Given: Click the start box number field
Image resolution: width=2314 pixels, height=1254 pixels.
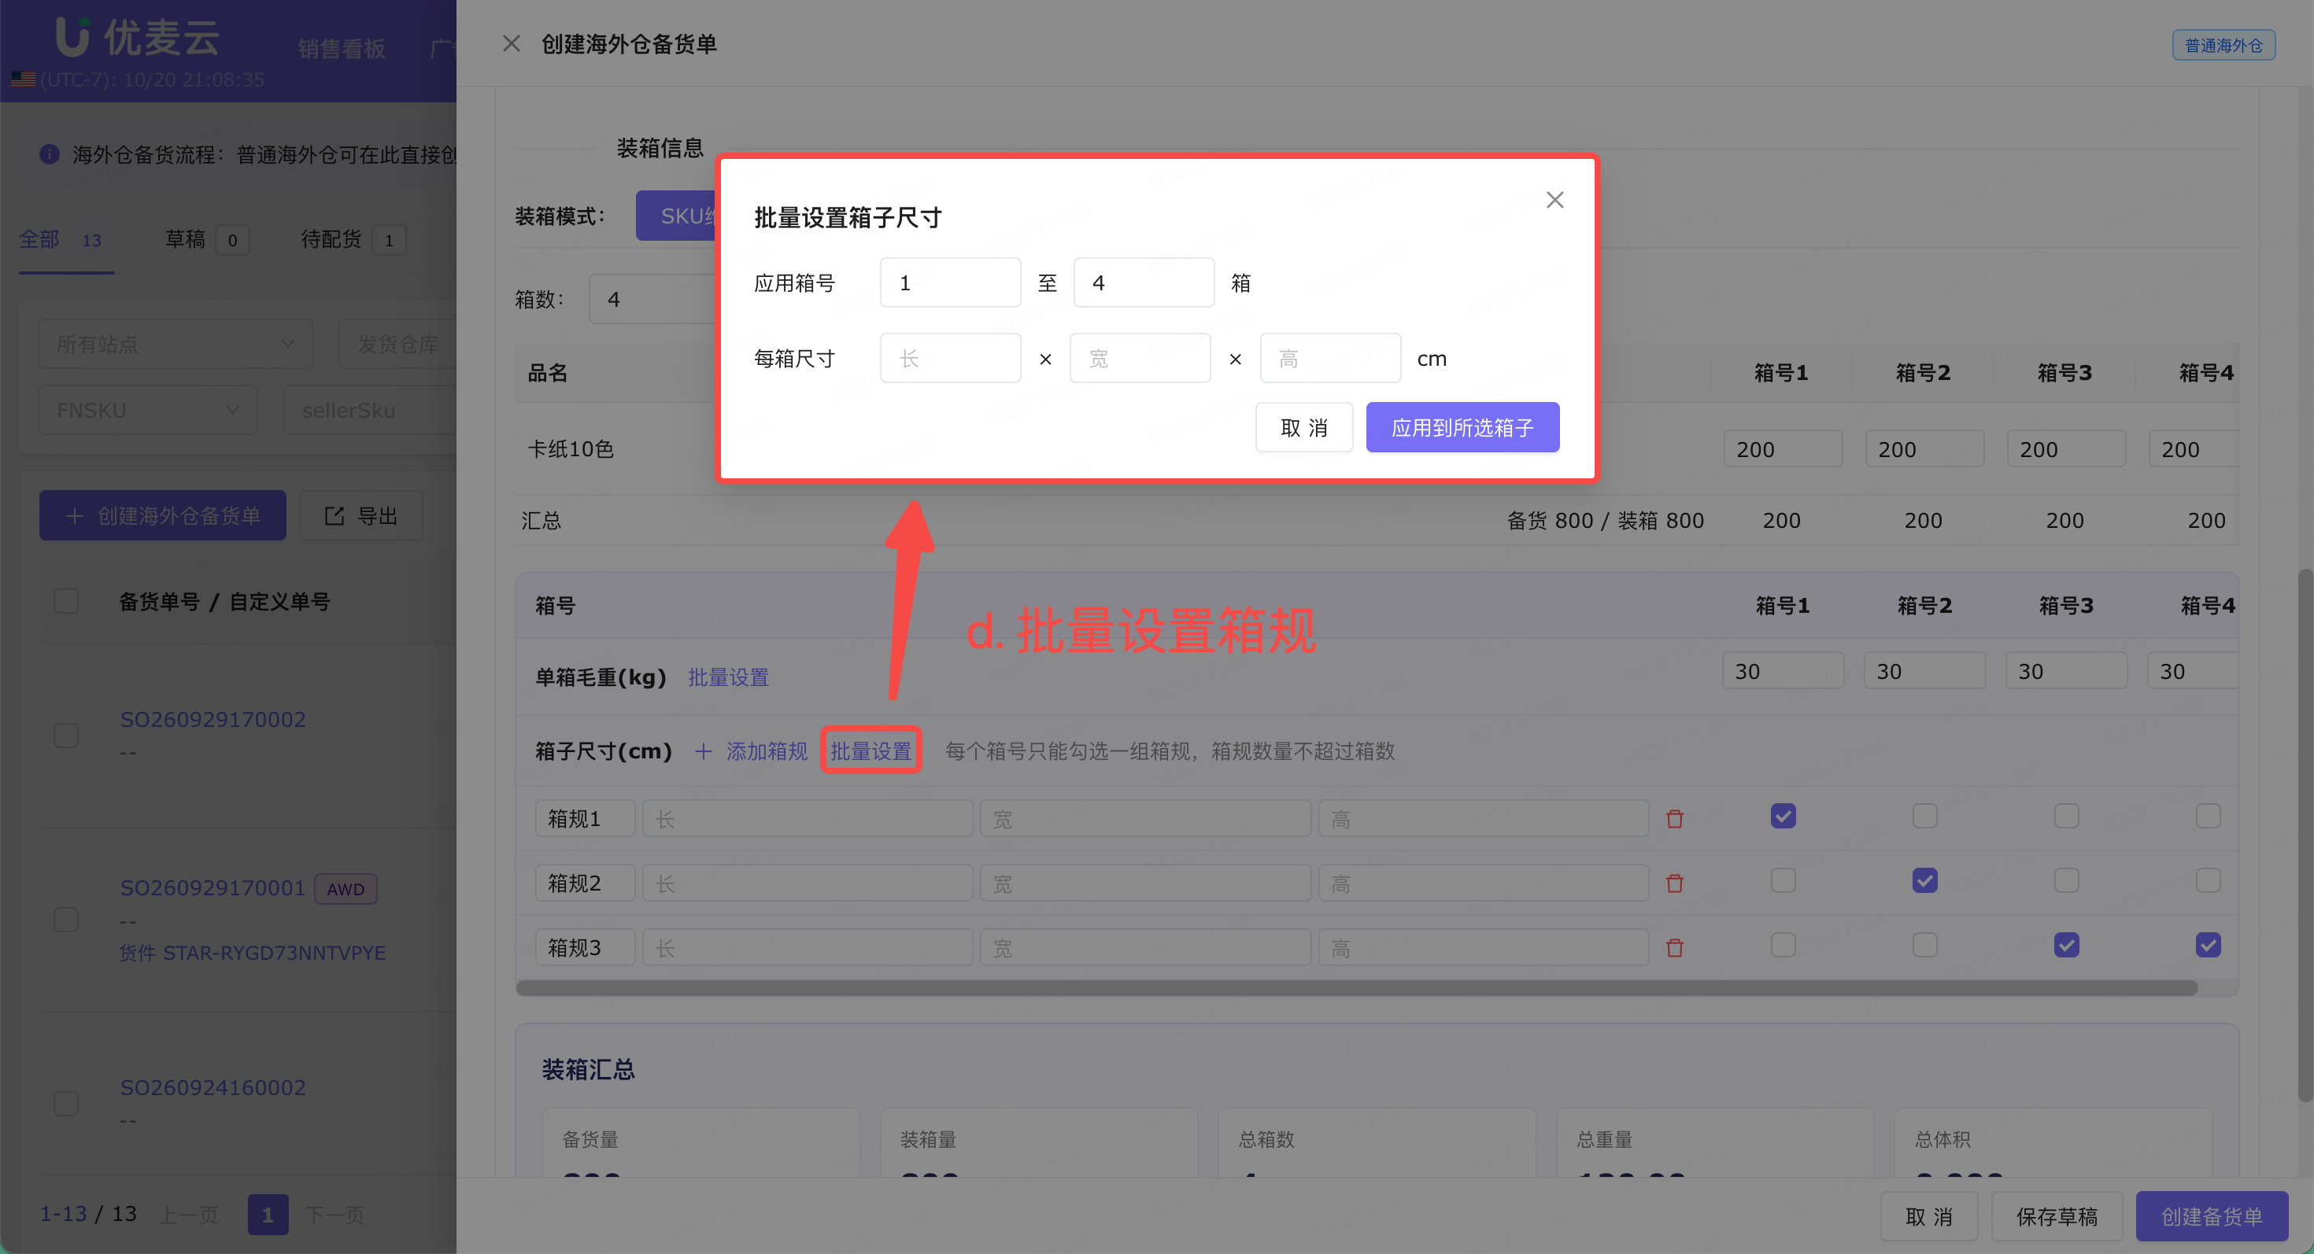Looking at the screenshot, I should point(951,282).
